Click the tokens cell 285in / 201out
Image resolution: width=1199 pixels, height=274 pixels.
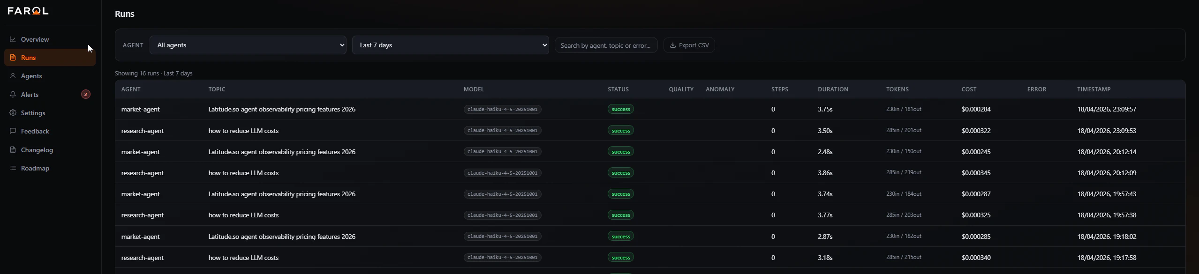(904, 130)
